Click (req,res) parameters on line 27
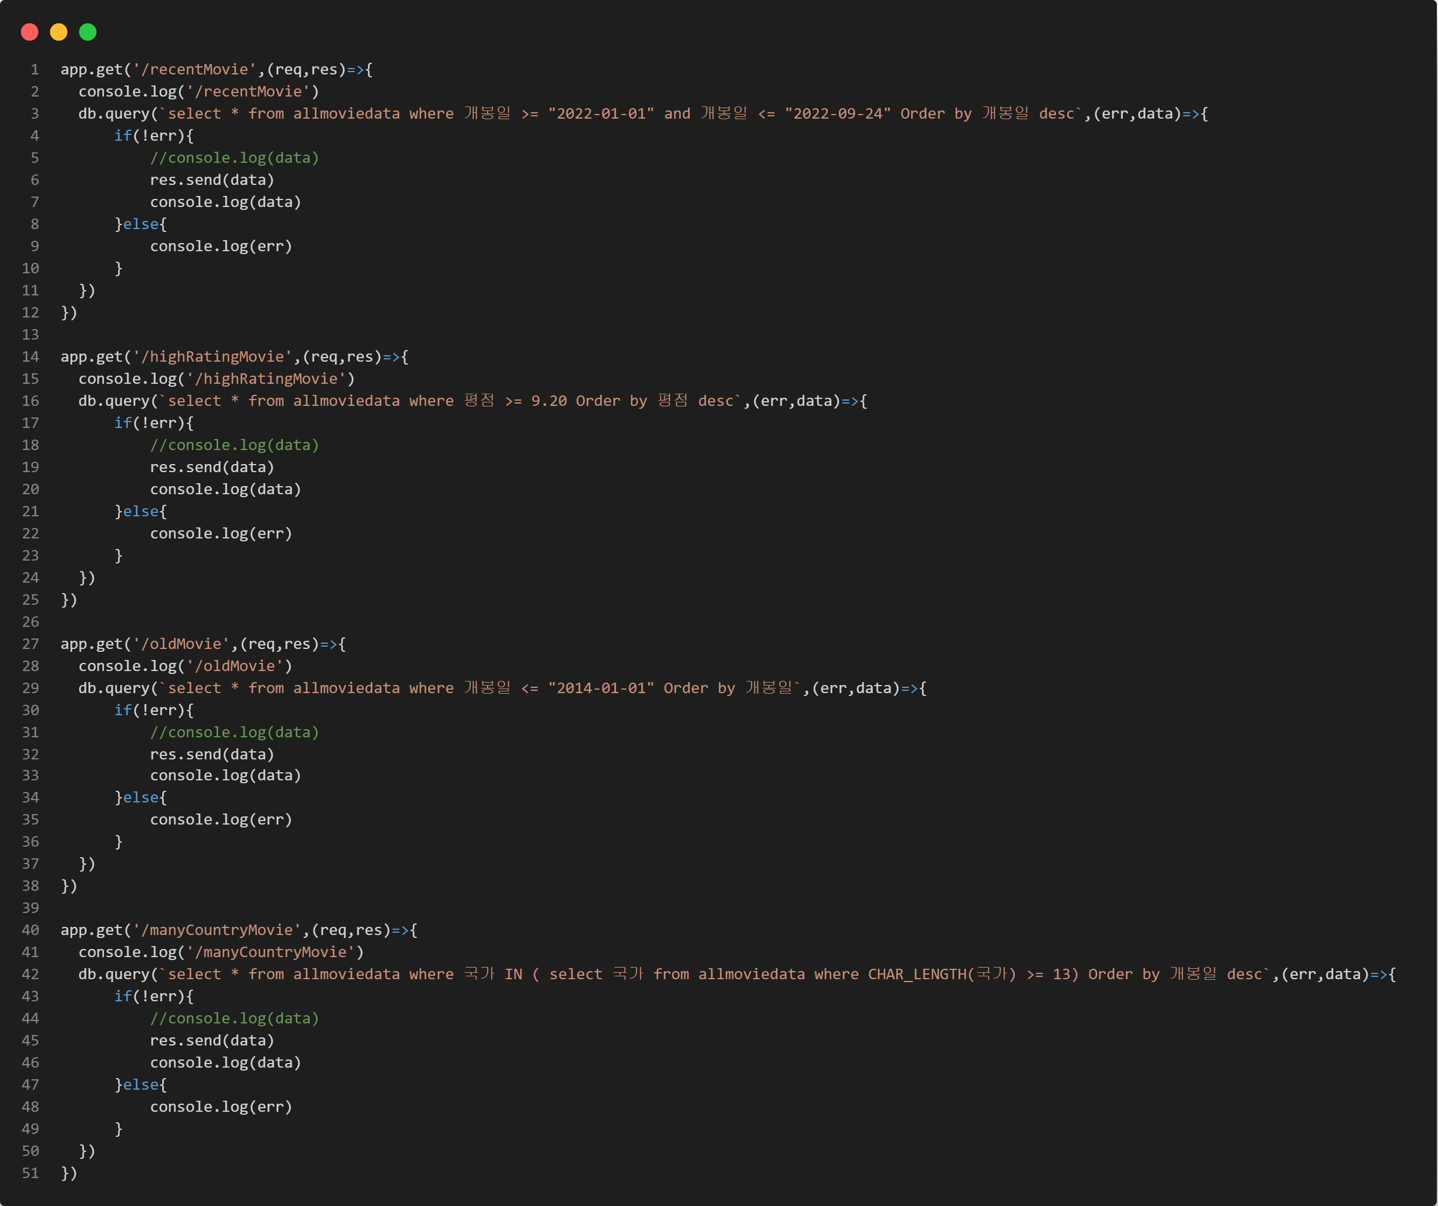1438x1206 pixels. point(280,644)
